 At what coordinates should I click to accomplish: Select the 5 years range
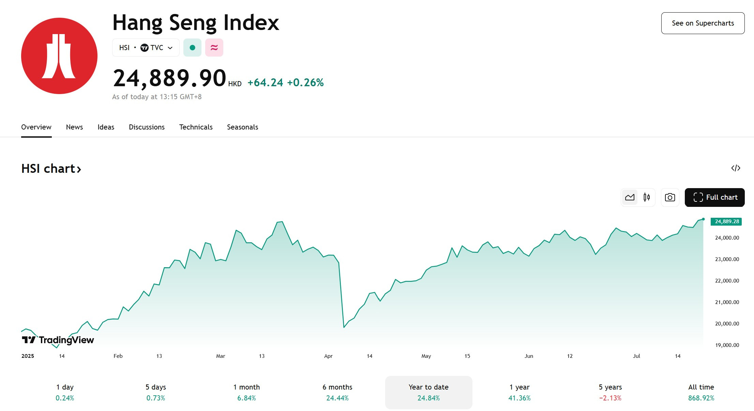pyautogui.click(x=610, y=392)
